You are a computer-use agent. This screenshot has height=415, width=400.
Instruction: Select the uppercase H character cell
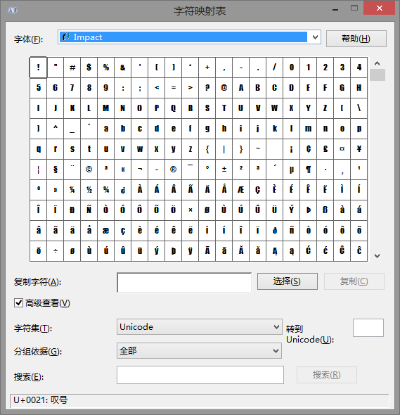[x=359, y=88]
